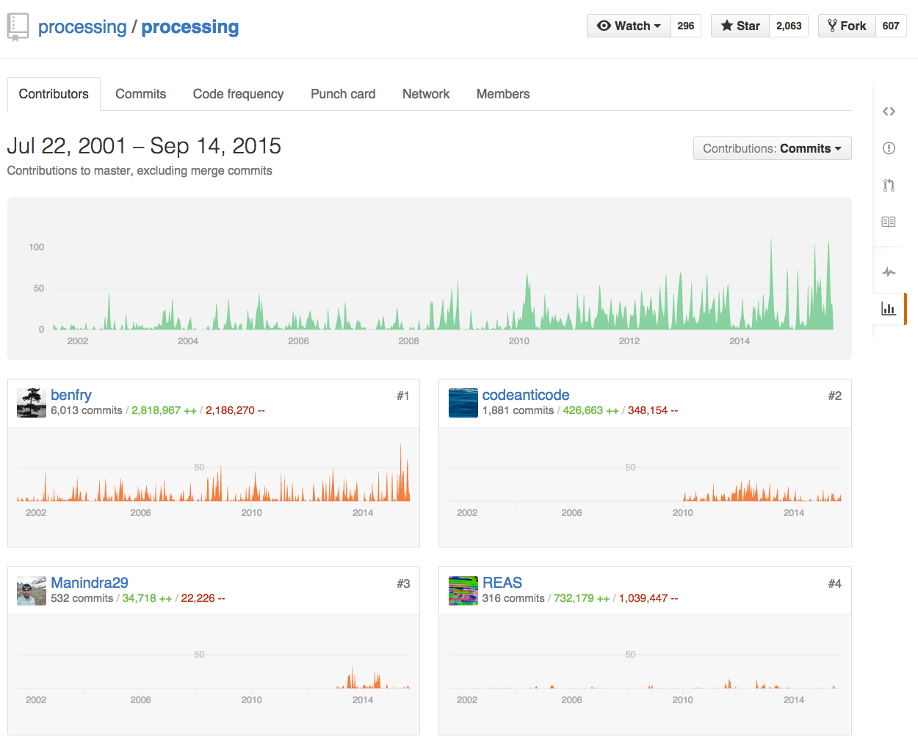The image size is (918, 742).
Task: View Issues using the exclamation sidebar icon
Action: (889, 148)
